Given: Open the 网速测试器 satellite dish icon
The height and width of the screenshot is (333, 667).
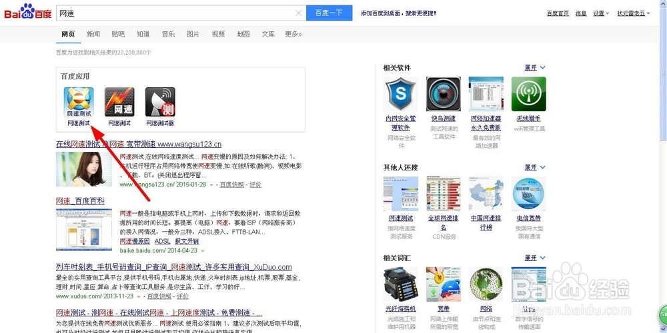Looking at the screenshot, I should (160, 102).
